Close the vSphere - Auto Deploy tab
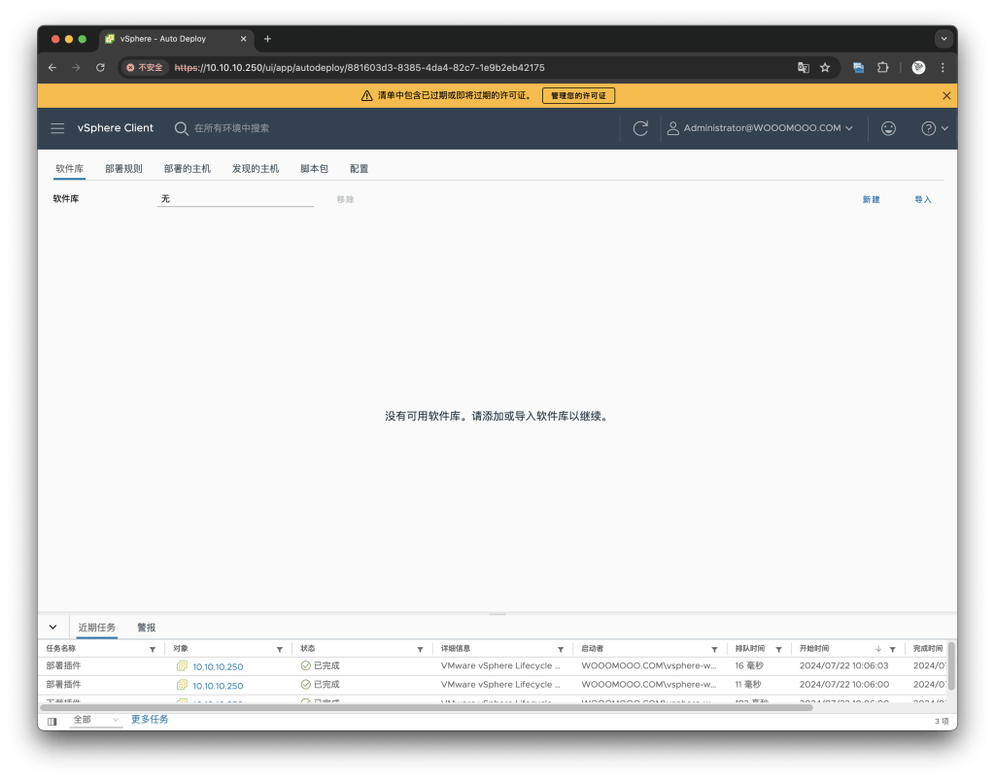Viewport: 995px width, 780px height. point(243,39)
